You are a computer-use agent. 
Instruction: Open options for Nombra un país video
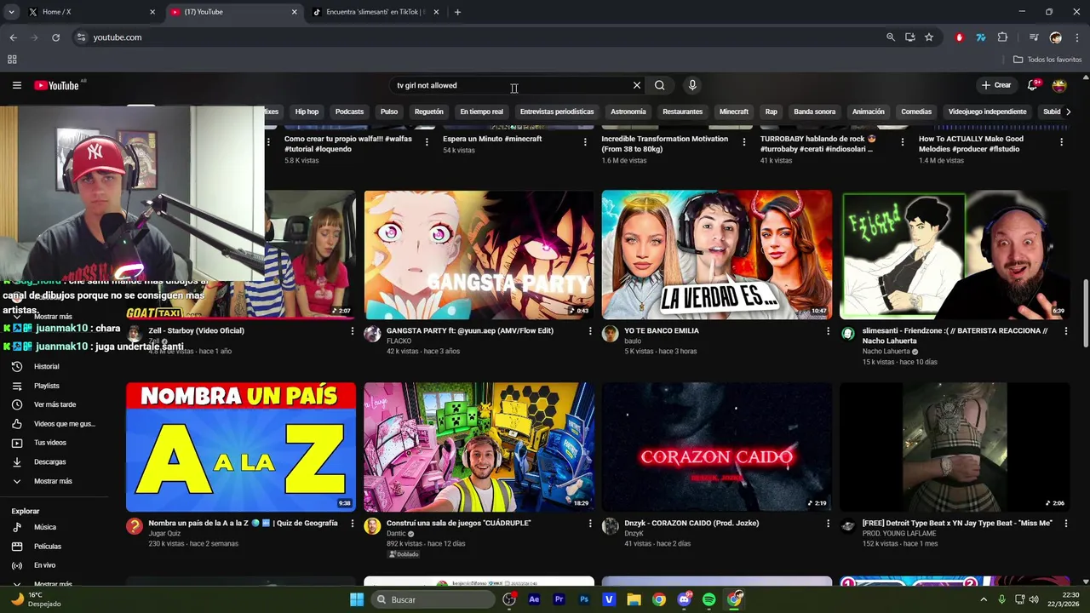click(x=353, y=523)
